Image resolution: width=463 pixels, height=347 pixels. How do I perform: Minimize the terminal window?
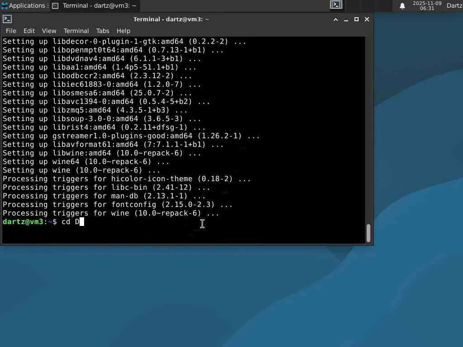[346, 19]
